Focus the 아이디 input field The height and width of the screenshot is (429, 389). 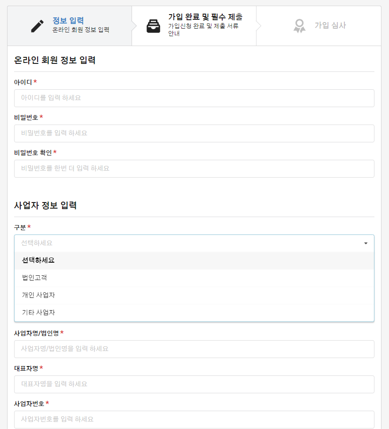[x=194, y=98]
